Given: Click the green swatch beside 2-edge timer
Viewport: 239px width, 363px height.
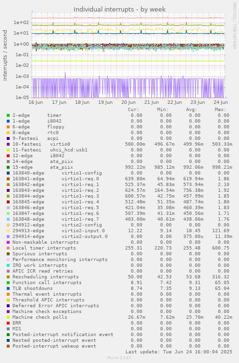Looking at the screenshot, I should pyautogui.click(x=8, y=115).
